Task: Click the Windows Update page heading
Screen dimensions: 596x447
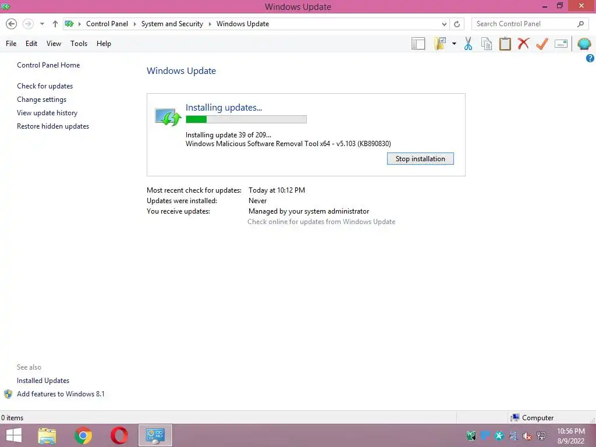Action: [x=182, y=70]
